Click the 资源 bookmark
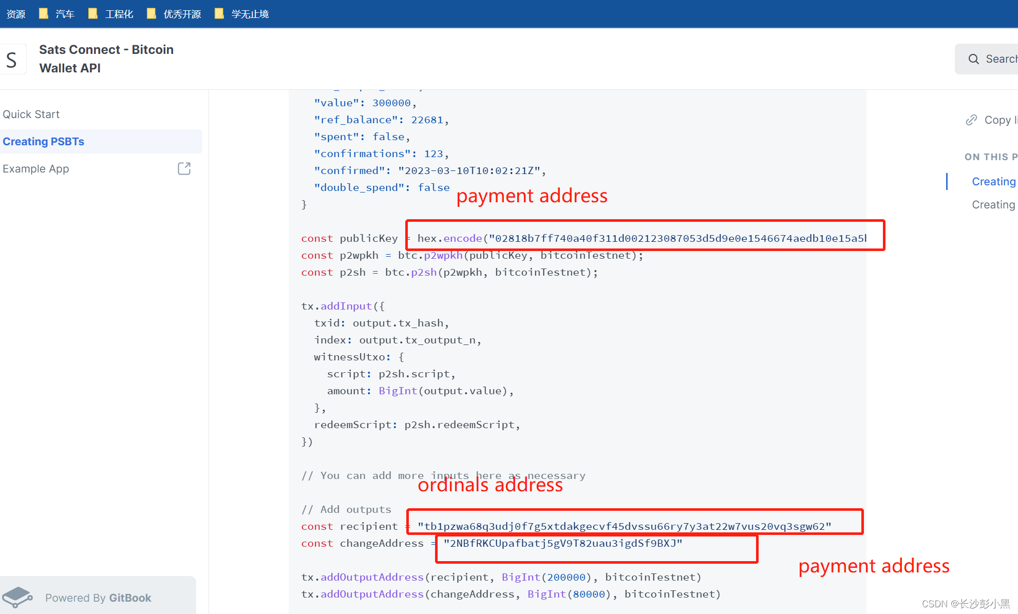 (15, 14)
